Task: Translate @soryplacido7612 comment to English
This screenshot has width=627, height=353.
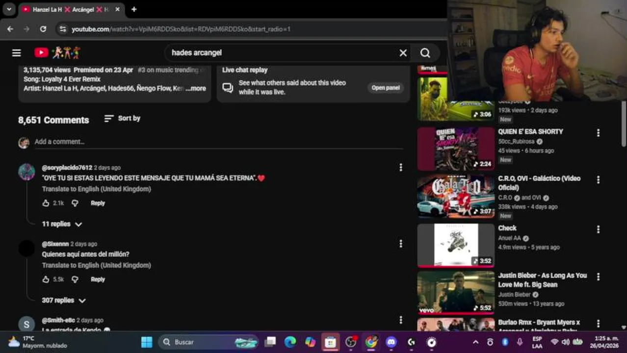Action: [96, 189]
